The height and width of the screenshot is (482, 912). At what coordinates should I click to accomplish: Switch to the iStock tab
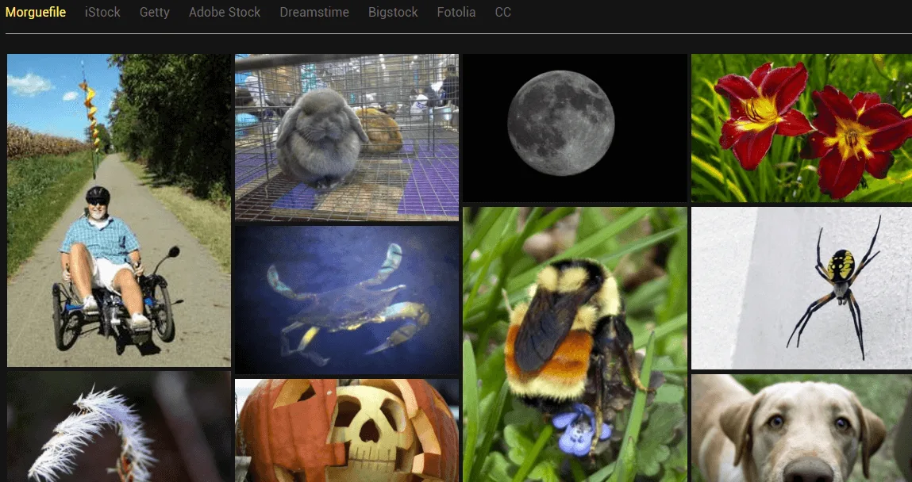pos(102,13)
